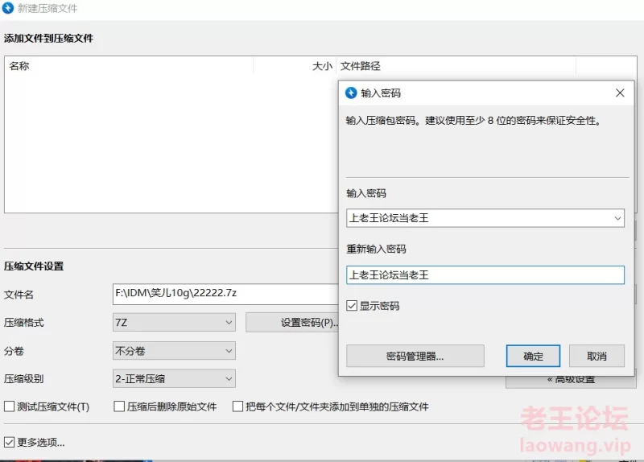644x462 pixels.
Task: Close the 输入密码 dialog
Action: (x=620, y=93)
